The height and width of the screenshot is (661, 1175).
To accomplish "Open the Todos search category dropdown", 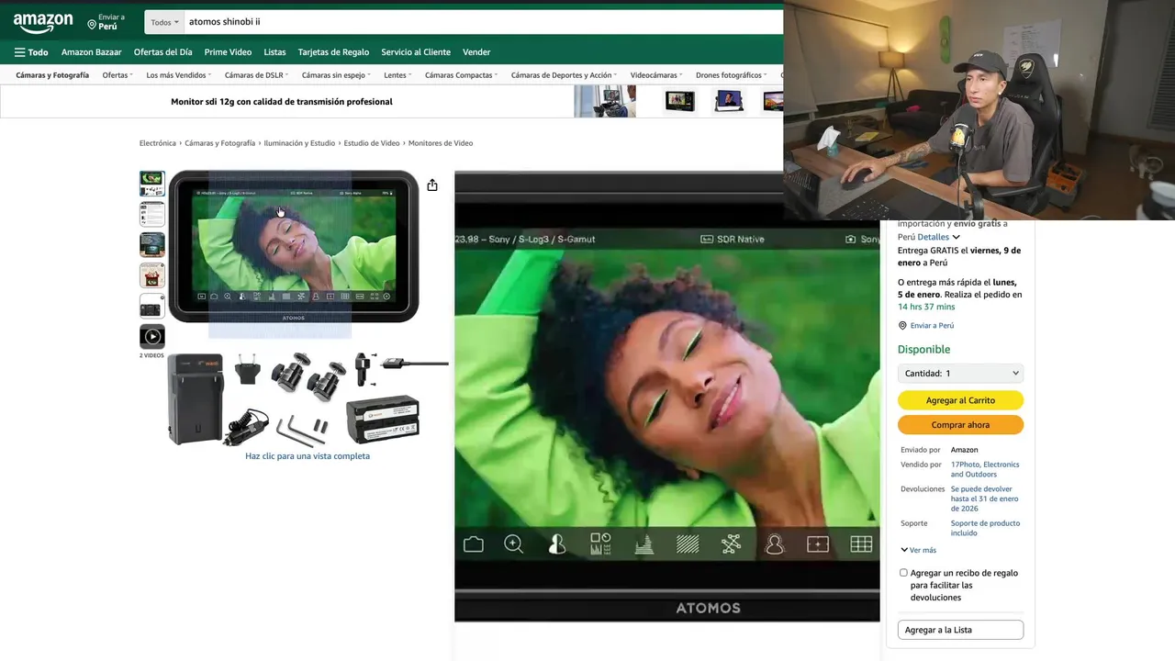I will (164, 22).
